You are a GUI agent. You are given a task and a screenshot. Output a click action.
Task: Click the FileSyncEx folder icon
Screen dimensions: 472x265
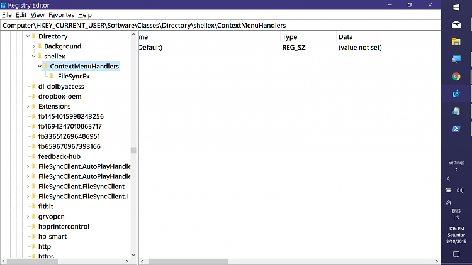[x=52, y=77]
